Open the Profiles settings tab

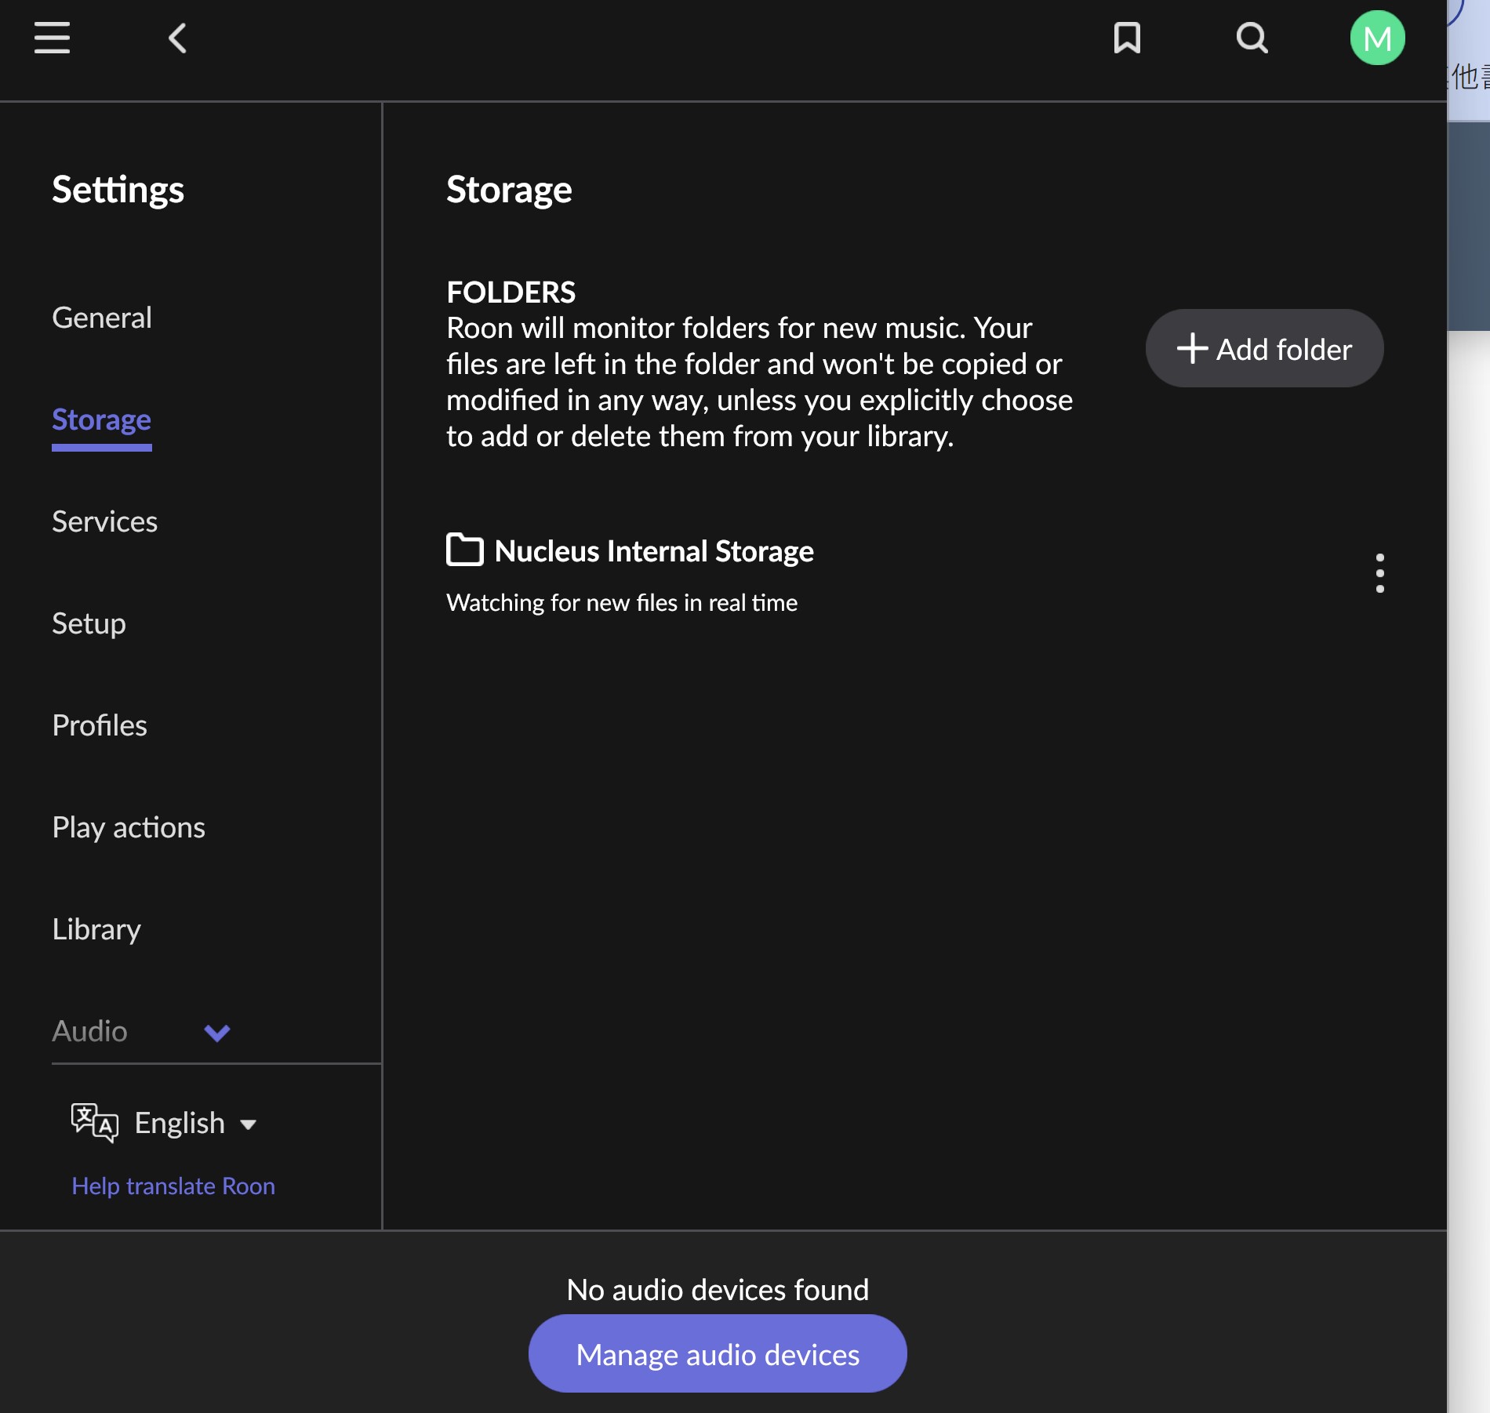pyautogui.click(x=100, y=725)
